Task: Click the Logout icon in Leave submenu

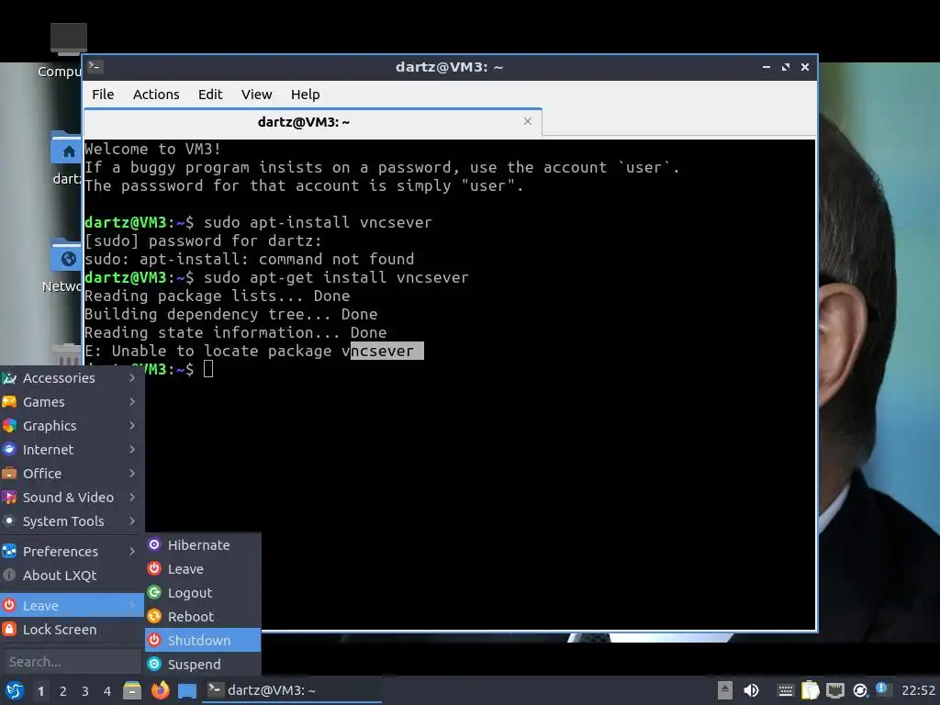Action: 154,592
